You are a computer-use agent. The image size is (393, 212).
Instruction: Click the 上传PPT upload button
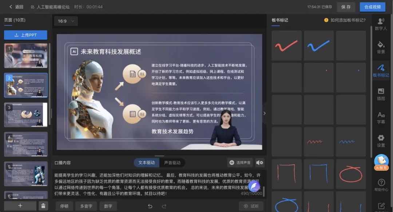tap(25, 35)
